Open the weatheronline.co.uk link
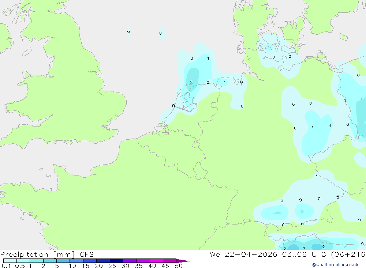The height and width of the screenshot is (268, 366). 335,265
